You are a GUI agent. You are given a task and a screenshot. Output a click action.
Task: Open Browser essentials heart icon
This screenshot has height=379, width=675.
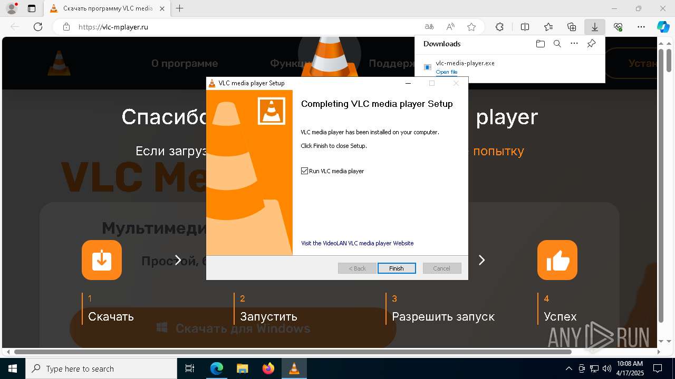(618, 27)
